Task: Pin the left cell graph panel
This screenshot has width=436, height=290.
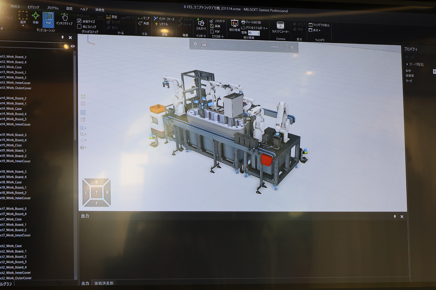Action: click(x=62, y=37)
